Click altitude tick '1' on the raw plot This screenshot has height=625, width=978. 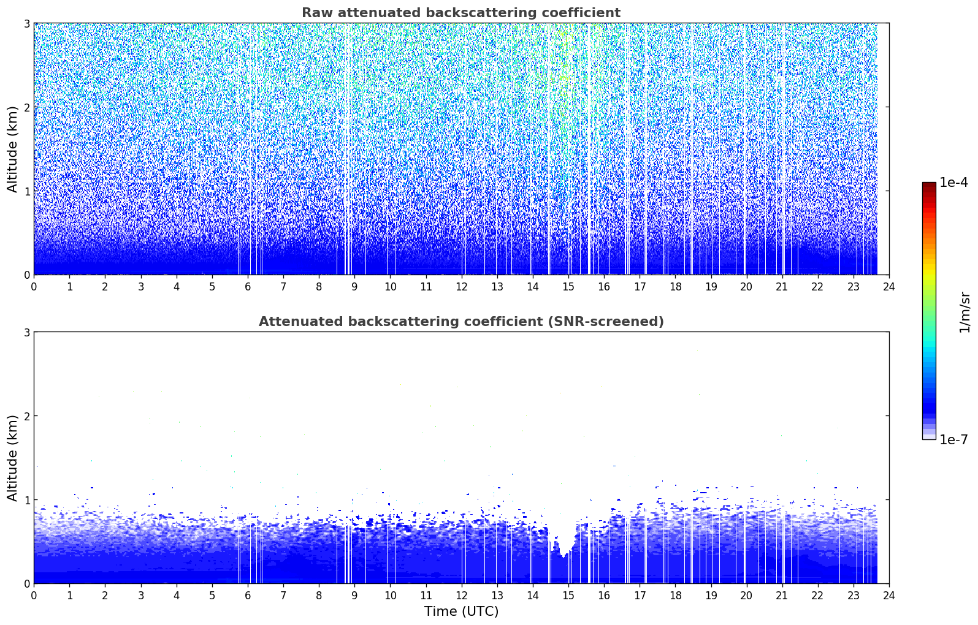[x=26, y=191]
